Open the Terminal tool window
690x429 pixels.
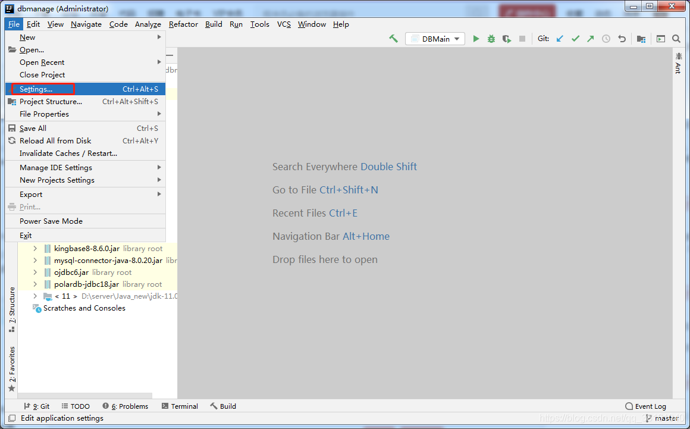point(180,406)
